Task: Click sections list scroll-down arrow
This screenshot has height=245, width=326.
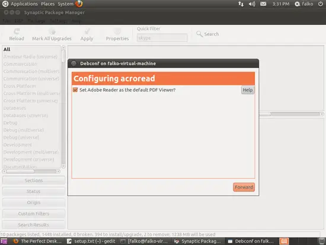Action: (x=63, y=166)
